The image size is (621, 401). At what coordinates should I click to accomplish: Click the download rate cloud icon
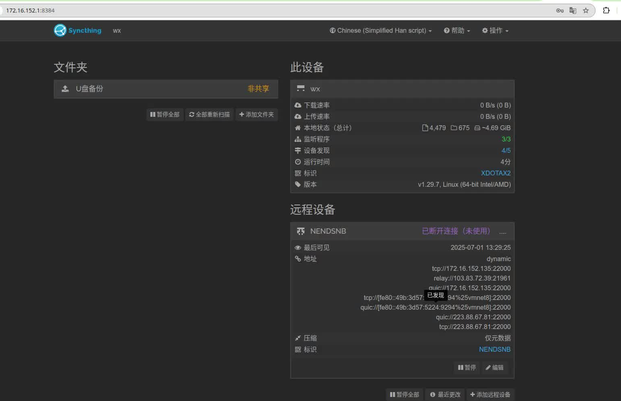298,105
